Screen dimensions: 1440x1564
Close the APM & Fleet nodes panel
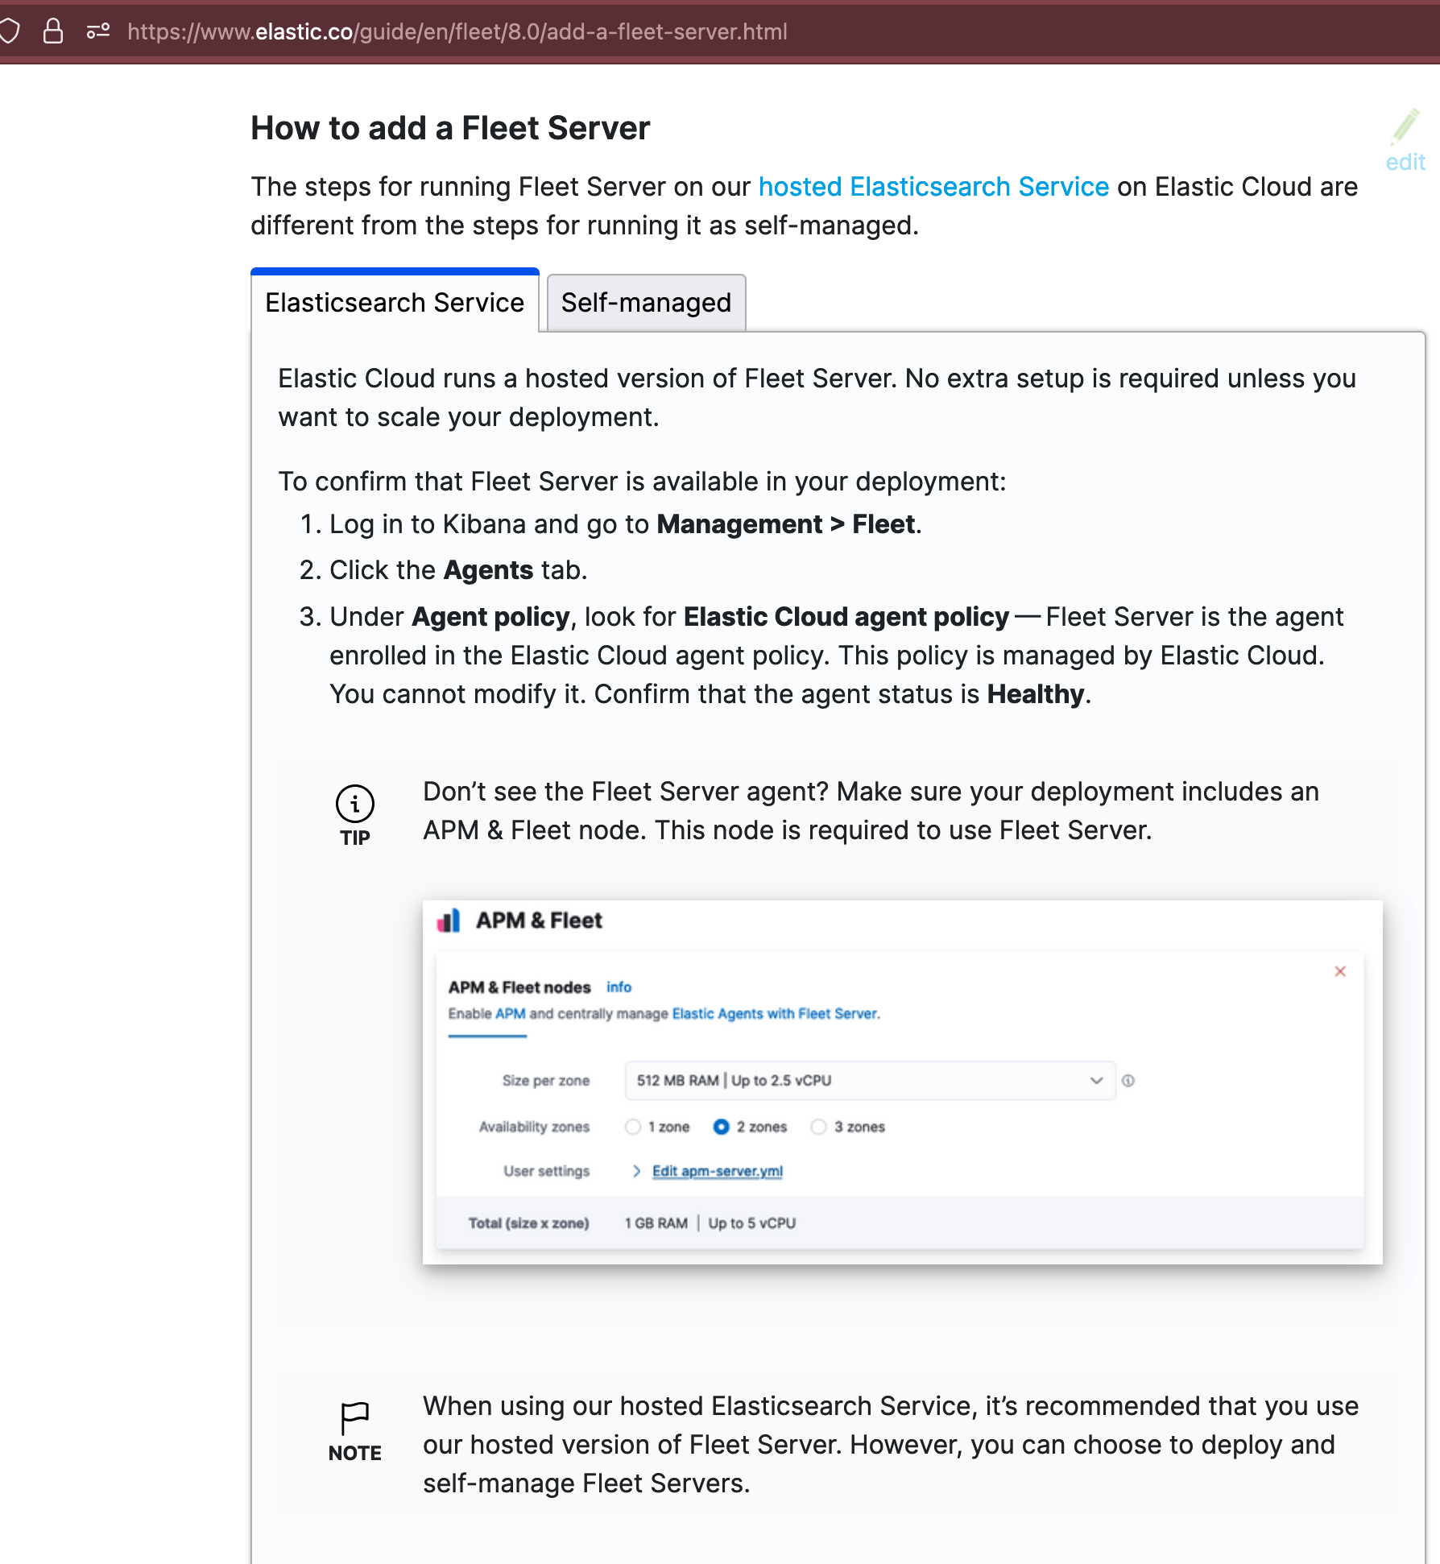pos(1339,971)
